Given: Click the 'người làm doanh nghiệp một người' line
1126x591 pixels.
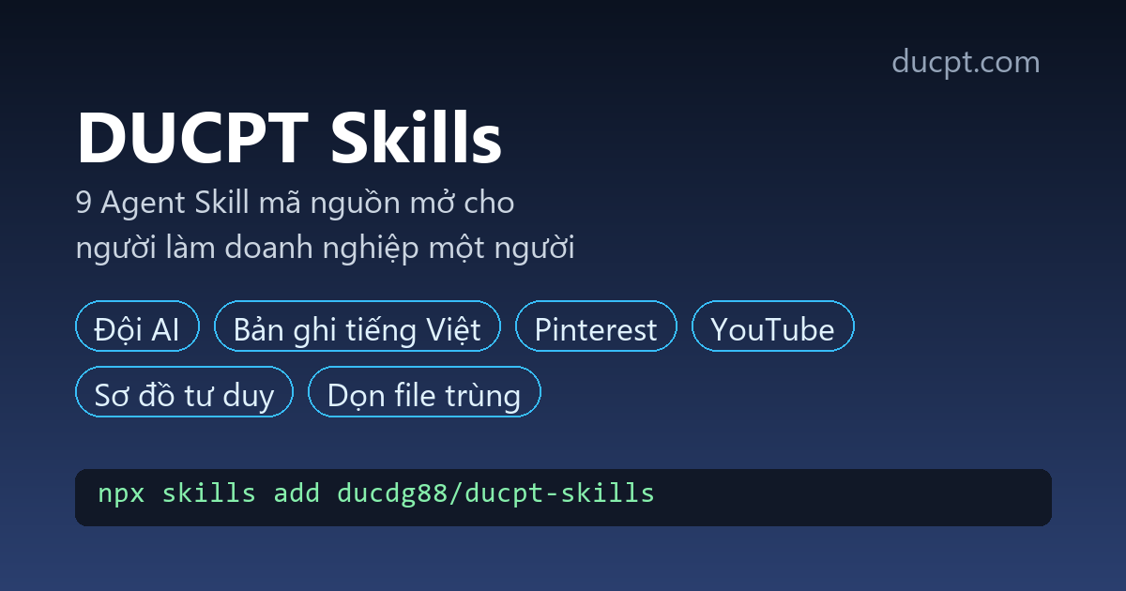Looking at the screenshot, I should [325, 250].
